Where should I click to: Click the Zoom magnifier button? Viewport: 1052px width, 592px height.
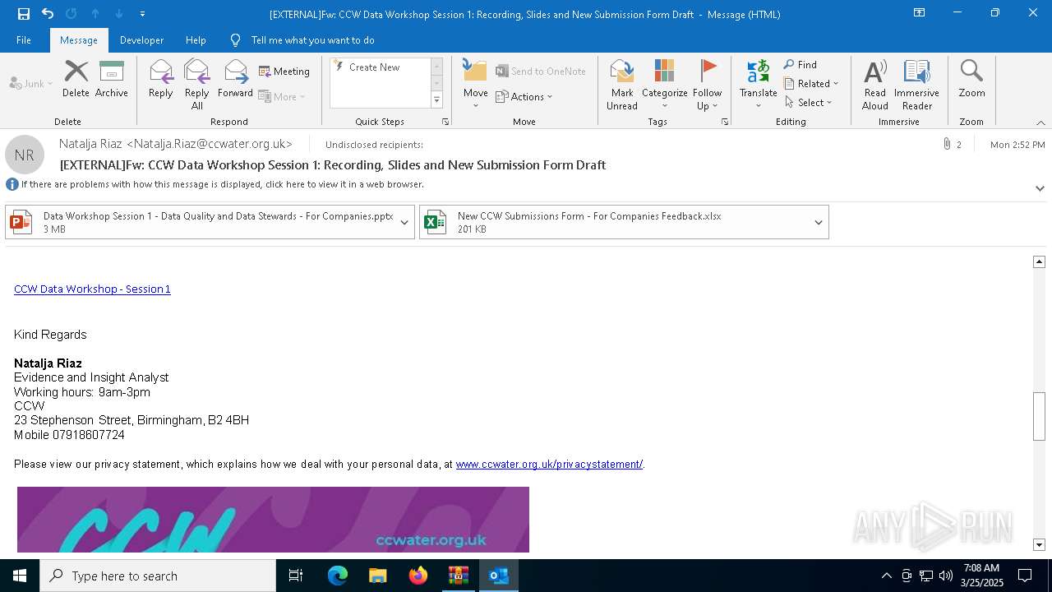971,80
